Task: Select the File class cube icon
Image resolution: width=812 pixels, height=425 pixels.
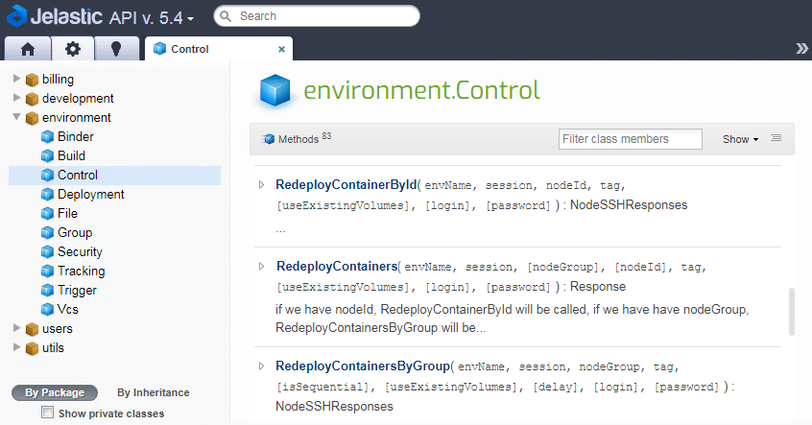Action: pyautogui.click(x=47, y=213)
